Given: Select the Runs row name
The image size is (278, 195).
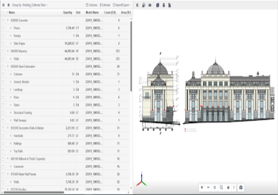Looking at the screenshot, I should 16,97.
